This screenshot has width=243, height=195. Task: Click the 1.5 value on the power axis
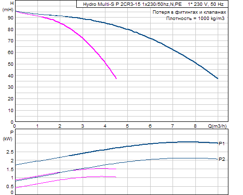(10, 169)
